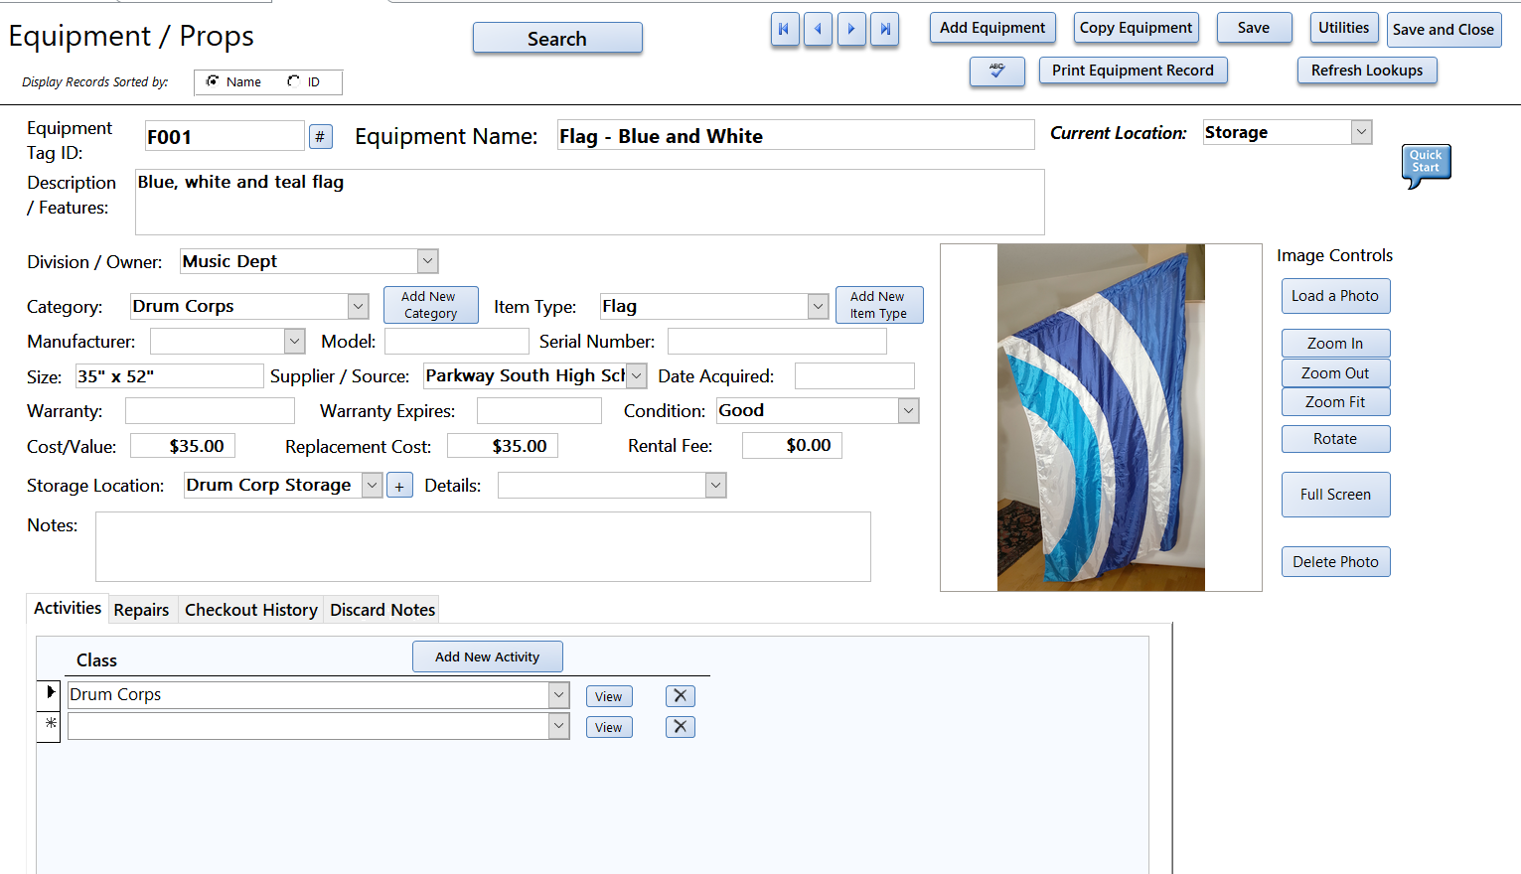Switch to the Repairs tab
Screen dimensions: 1521x874
(x=142, y=609)
